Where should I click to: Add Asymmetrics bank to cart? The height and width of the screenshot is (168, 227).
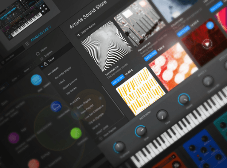click(118, 80)
